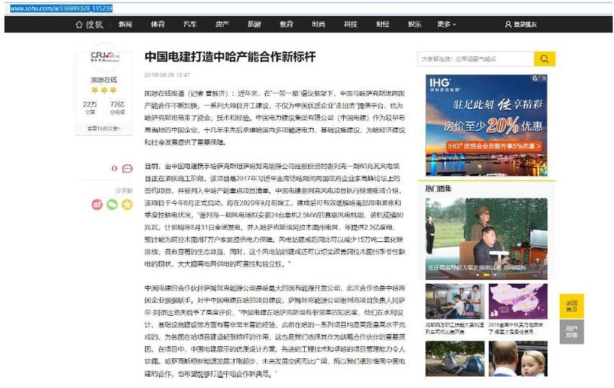Go to the 科技 section

(x=350, y=25)
